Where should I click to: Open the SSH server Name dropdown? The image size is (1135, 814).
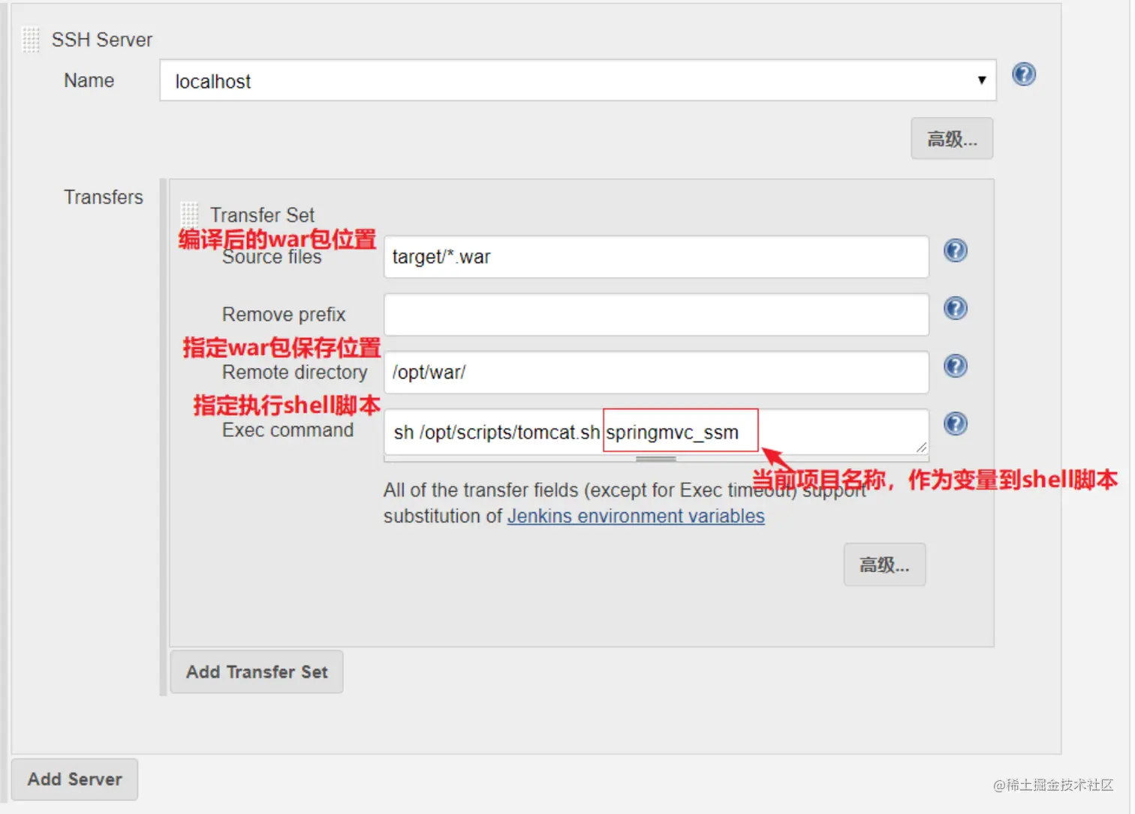coord(578,80)
